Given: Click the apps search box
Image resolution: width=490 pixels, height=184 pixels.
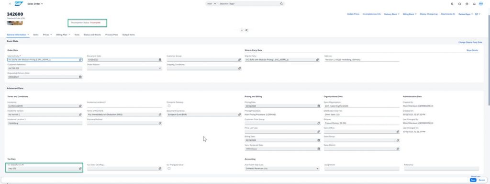Looking at the screenshot, I should [248, 4].
